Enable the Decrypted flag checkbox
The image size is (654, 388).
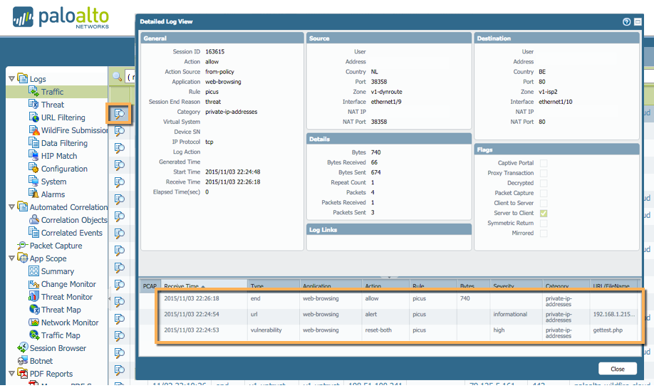[544, 183]
